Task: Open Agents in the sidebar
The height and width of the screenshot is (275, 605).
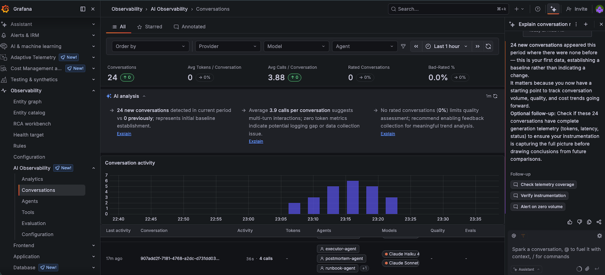Action: pos(30,201)
